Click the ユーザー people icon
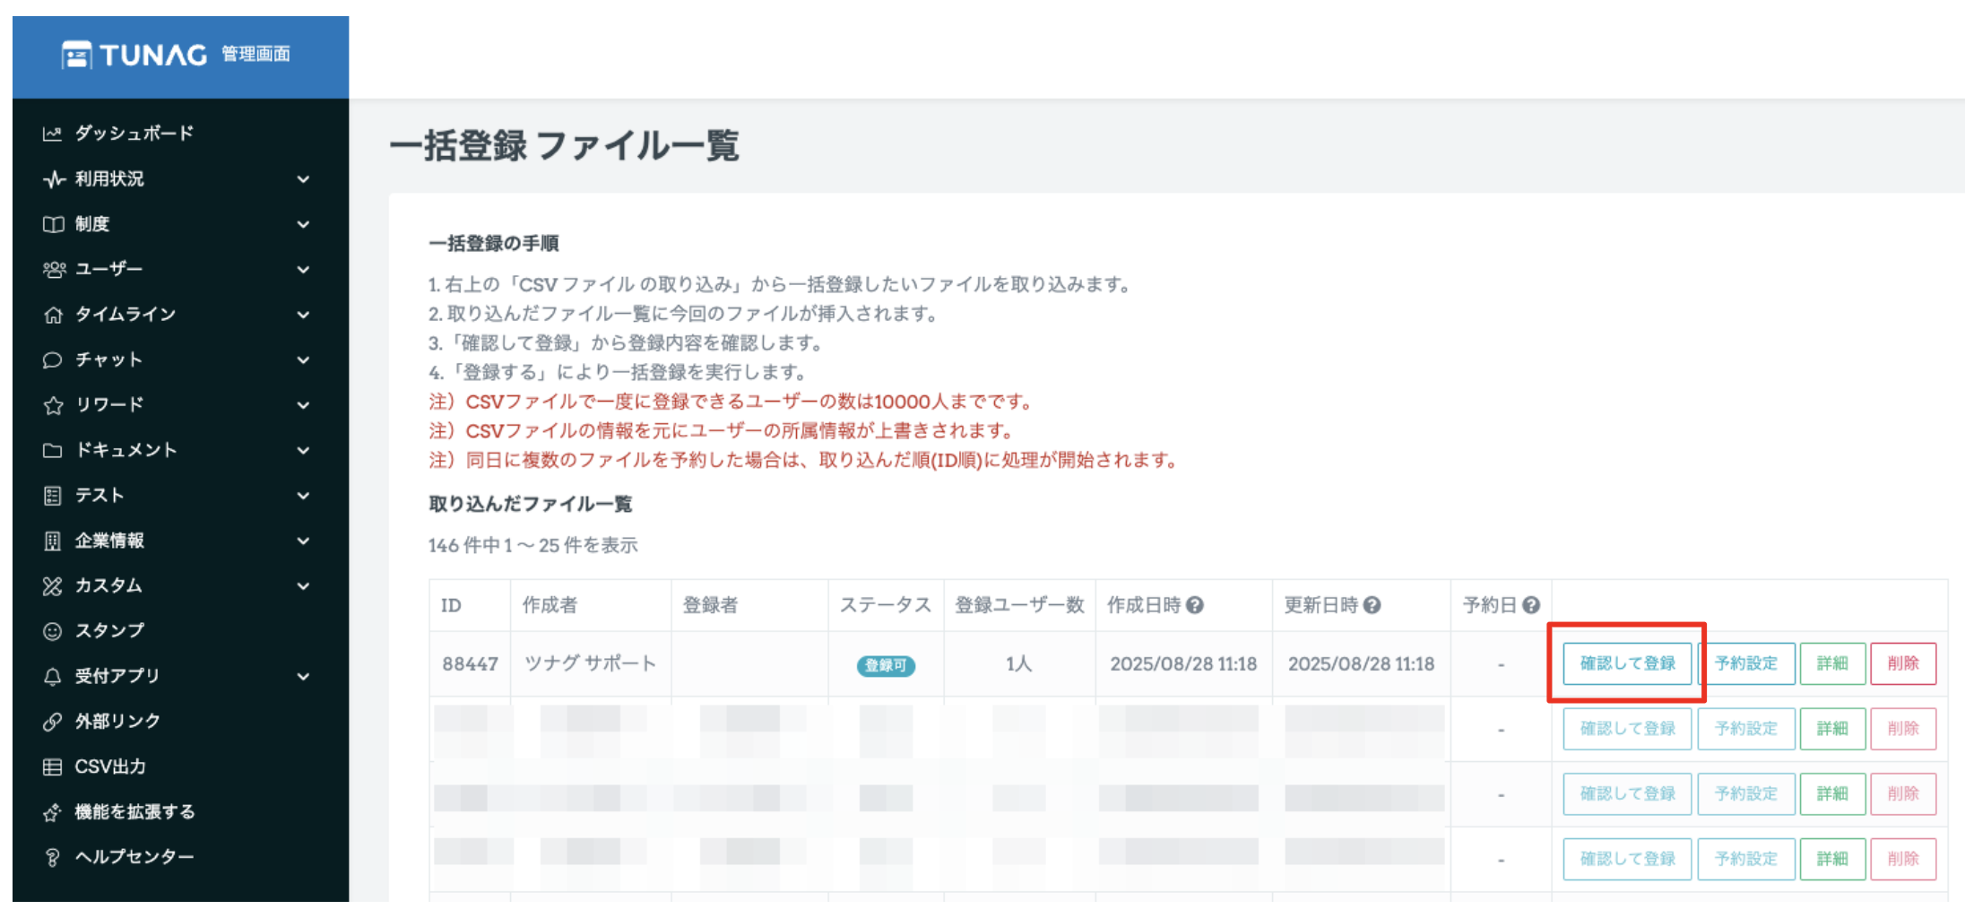 click(54, 269)
